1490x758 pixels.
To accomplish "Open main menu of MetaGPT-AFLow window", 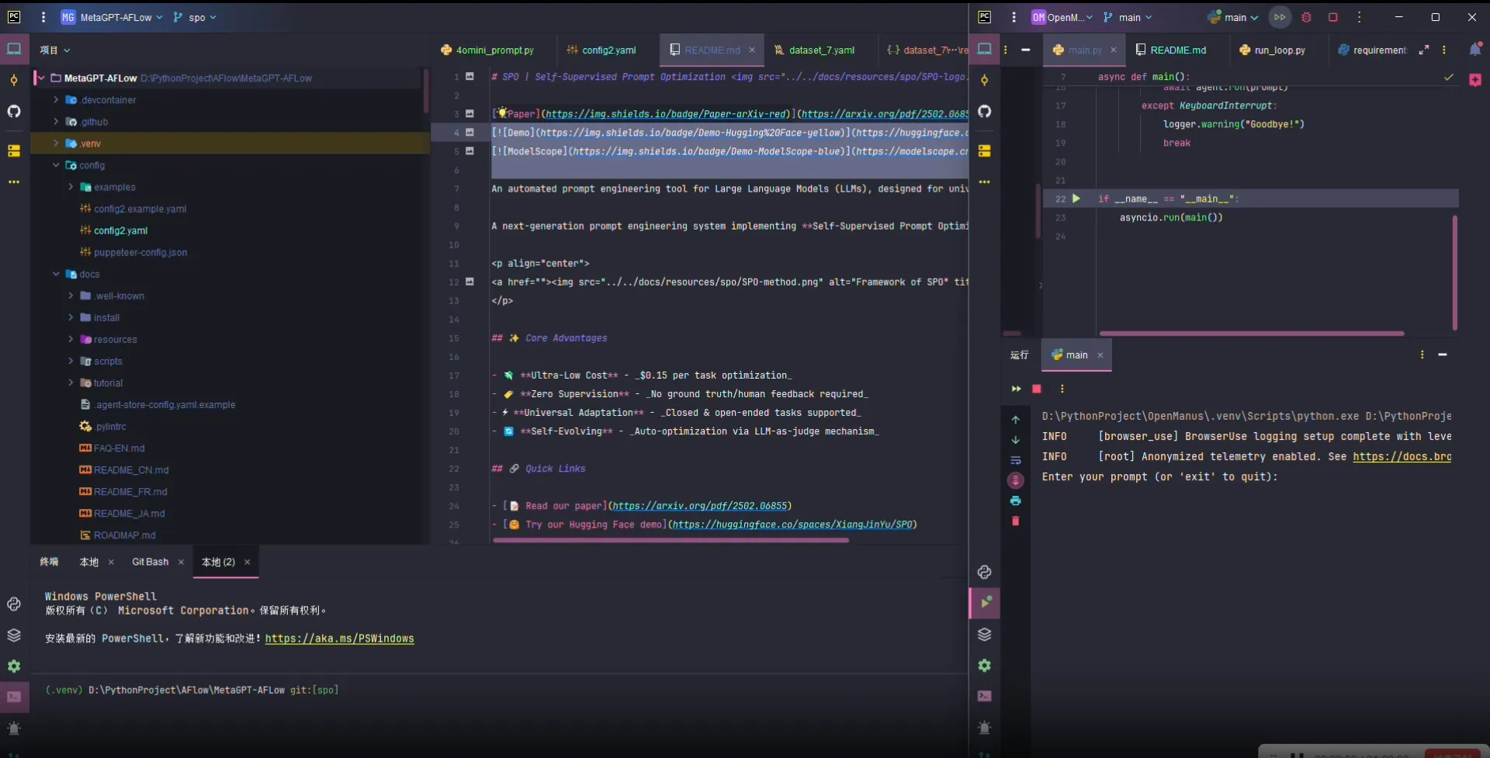I will [x=43, y=17].
